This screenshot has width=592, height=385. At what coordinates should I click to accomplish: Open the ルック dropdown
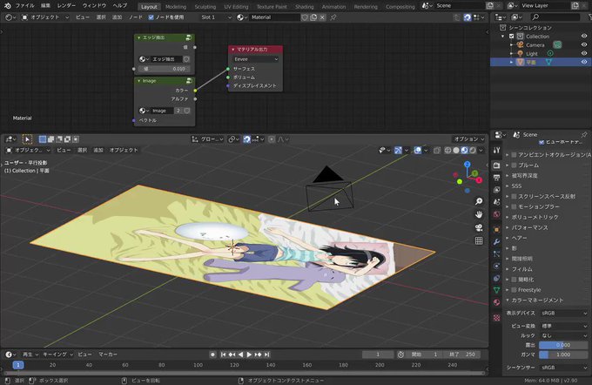[x=563, y=335]
